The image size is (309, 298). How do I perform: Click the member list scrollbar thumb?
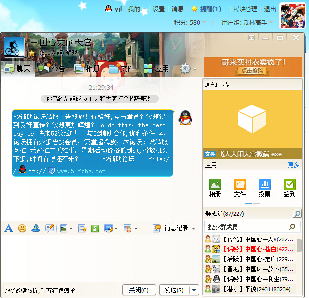[x=299, y=245]
